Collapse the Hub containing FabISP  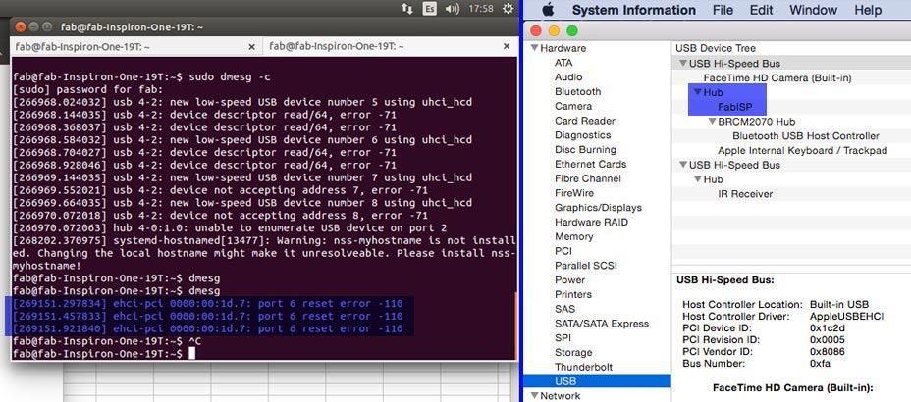698,92
